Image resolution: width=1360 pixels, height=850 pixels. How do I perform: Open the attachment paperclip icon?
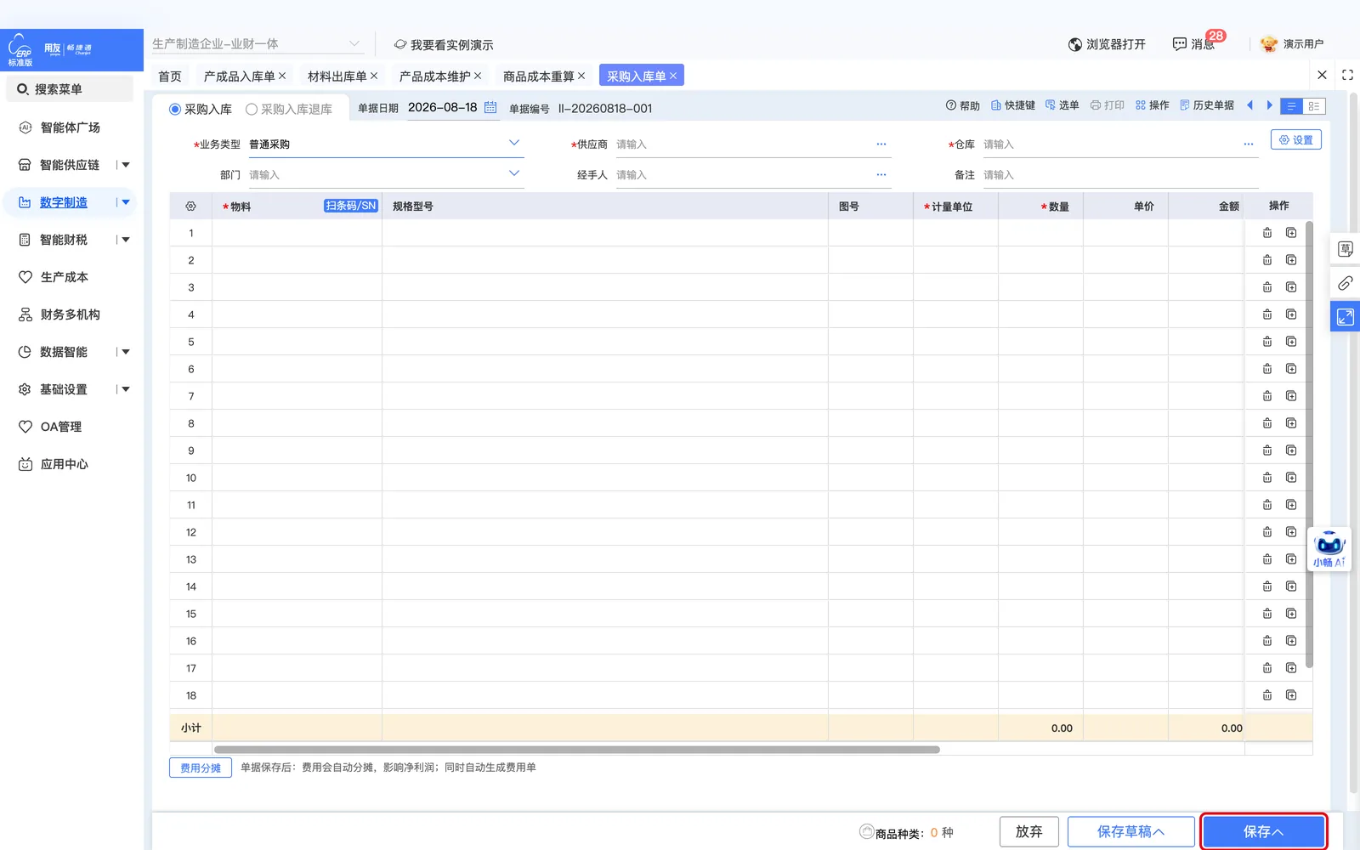point(1345,283)
